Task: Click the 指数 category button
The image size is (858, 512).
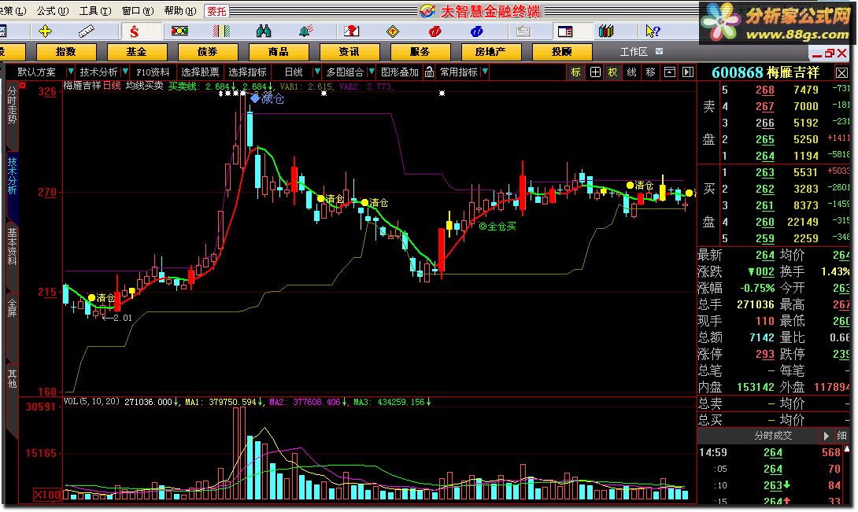Action: point(65,52)
